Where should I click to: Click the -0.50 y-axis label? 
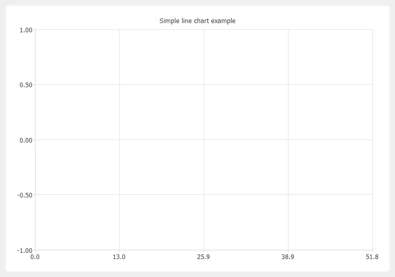25,195
